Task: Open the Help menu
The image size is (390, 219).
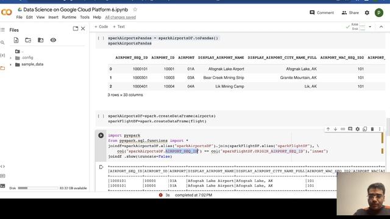Action: point(97,17)
